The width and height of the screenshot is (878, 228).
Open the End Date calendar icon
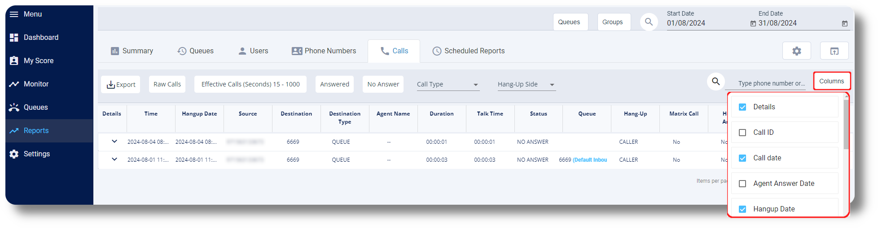[x=844, y=24]
